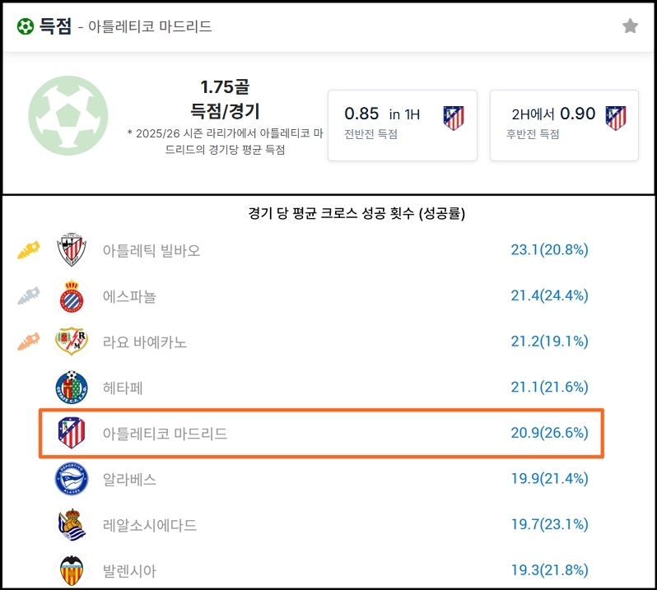Click the bronze boot rank icon

point(29,341)
